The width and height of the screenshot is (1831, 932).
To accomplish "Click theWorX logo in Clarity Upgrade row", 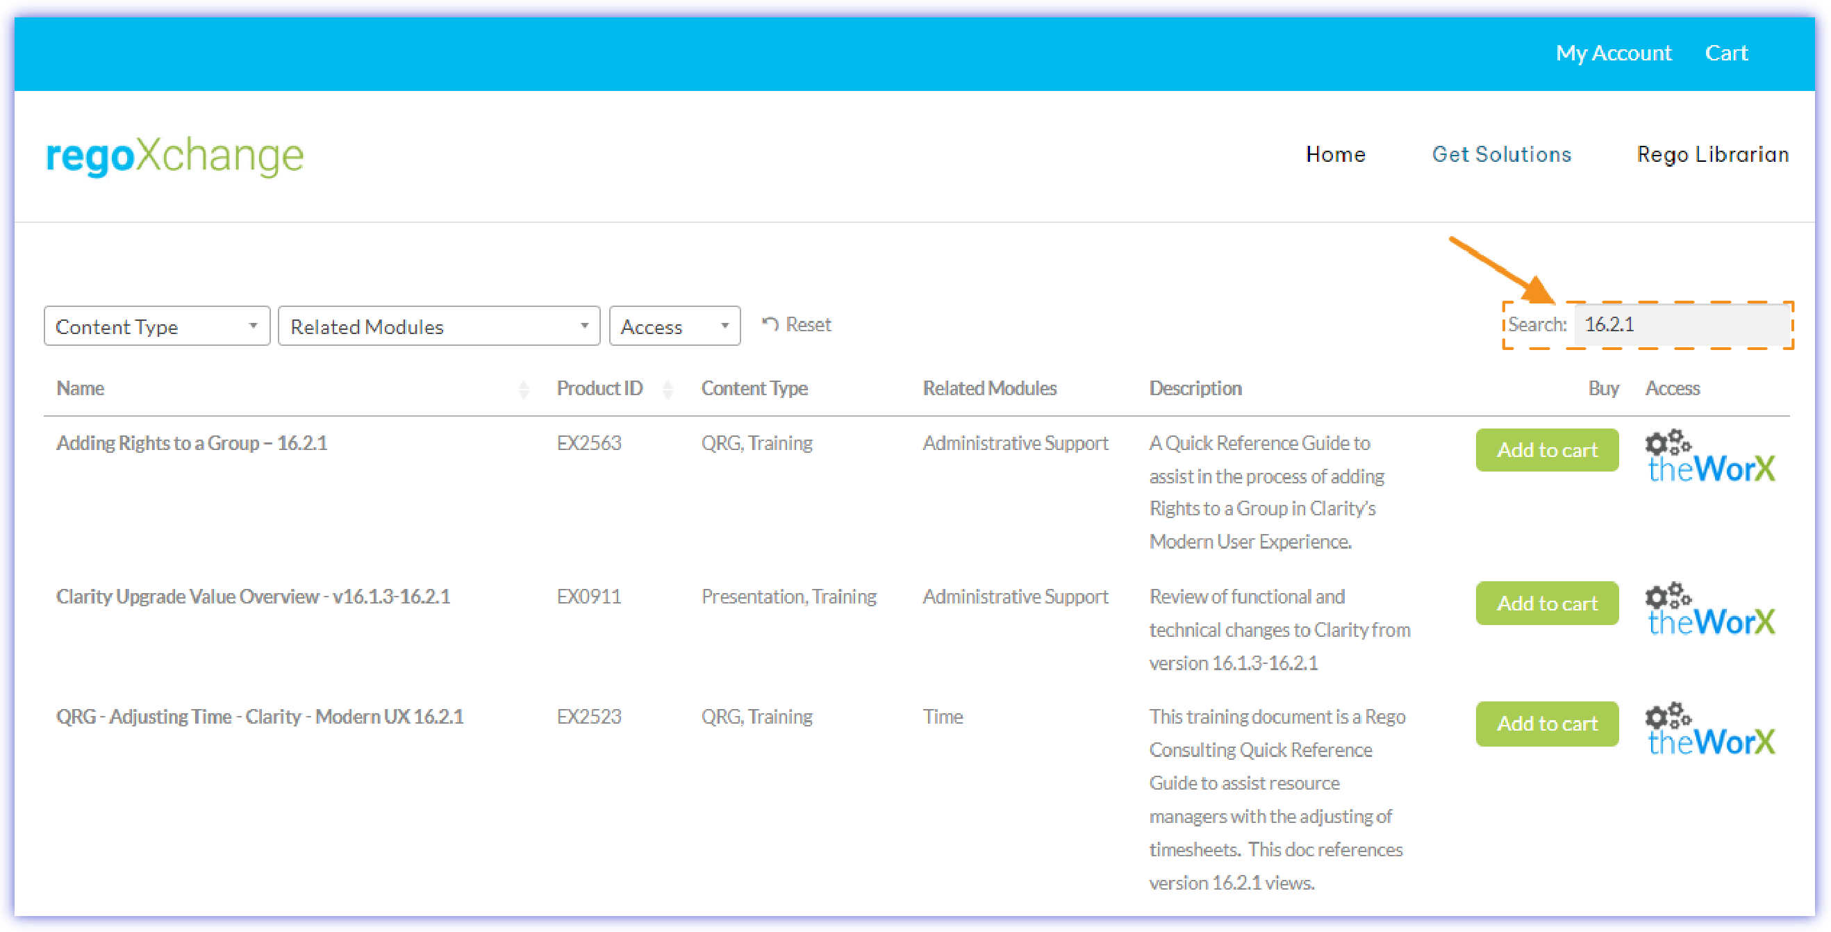I will pyautogui.click(x=1710, y=609).
